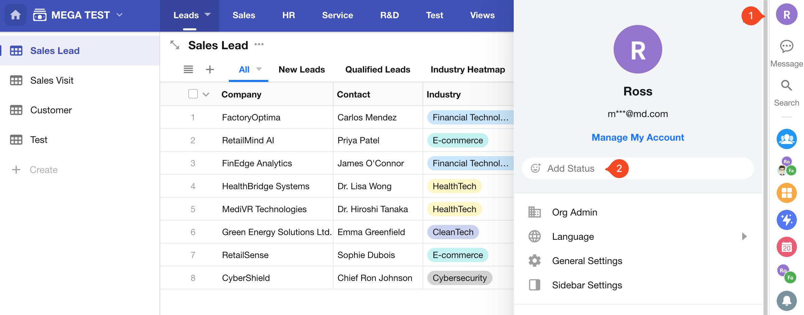Open General Settings

(587, 261)
